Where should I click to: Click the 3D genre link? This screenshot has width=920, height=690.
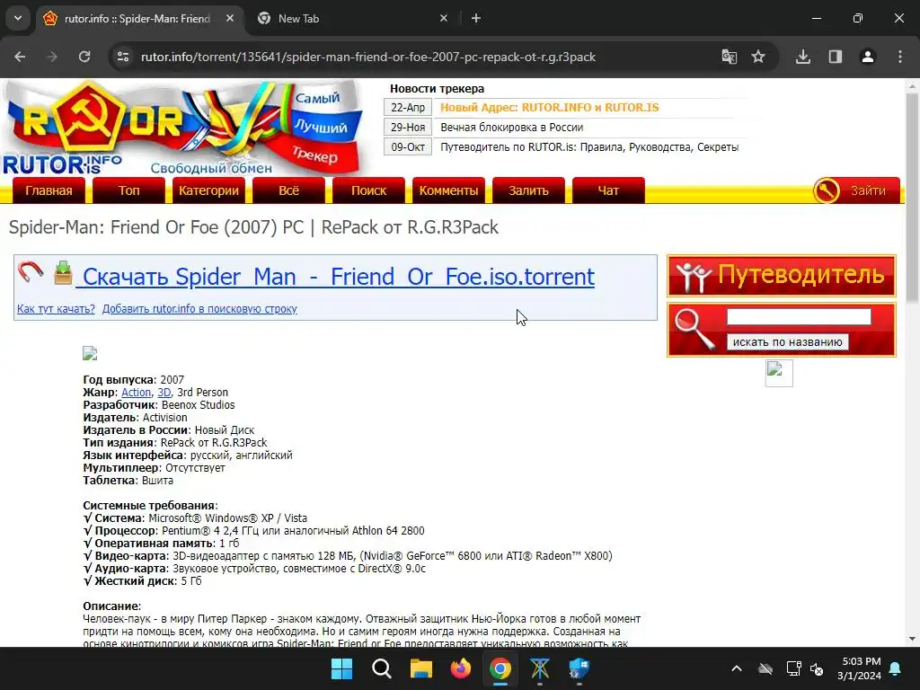pyautogui.click(x=164, y=393)
